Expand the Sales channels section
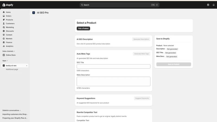217x122 pixels. 9,51
